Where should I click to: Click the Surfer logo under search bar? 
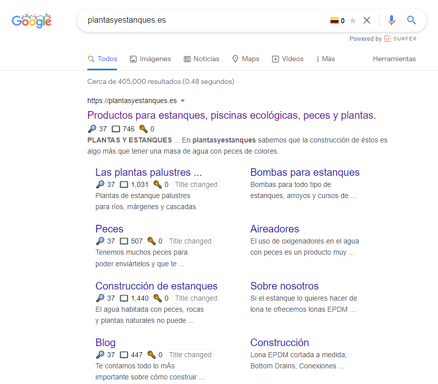400,38
